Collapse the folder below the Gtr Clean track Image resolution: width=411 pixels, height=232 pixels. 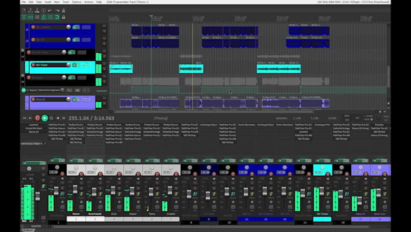pyautogui.click(x=22, y=75)
